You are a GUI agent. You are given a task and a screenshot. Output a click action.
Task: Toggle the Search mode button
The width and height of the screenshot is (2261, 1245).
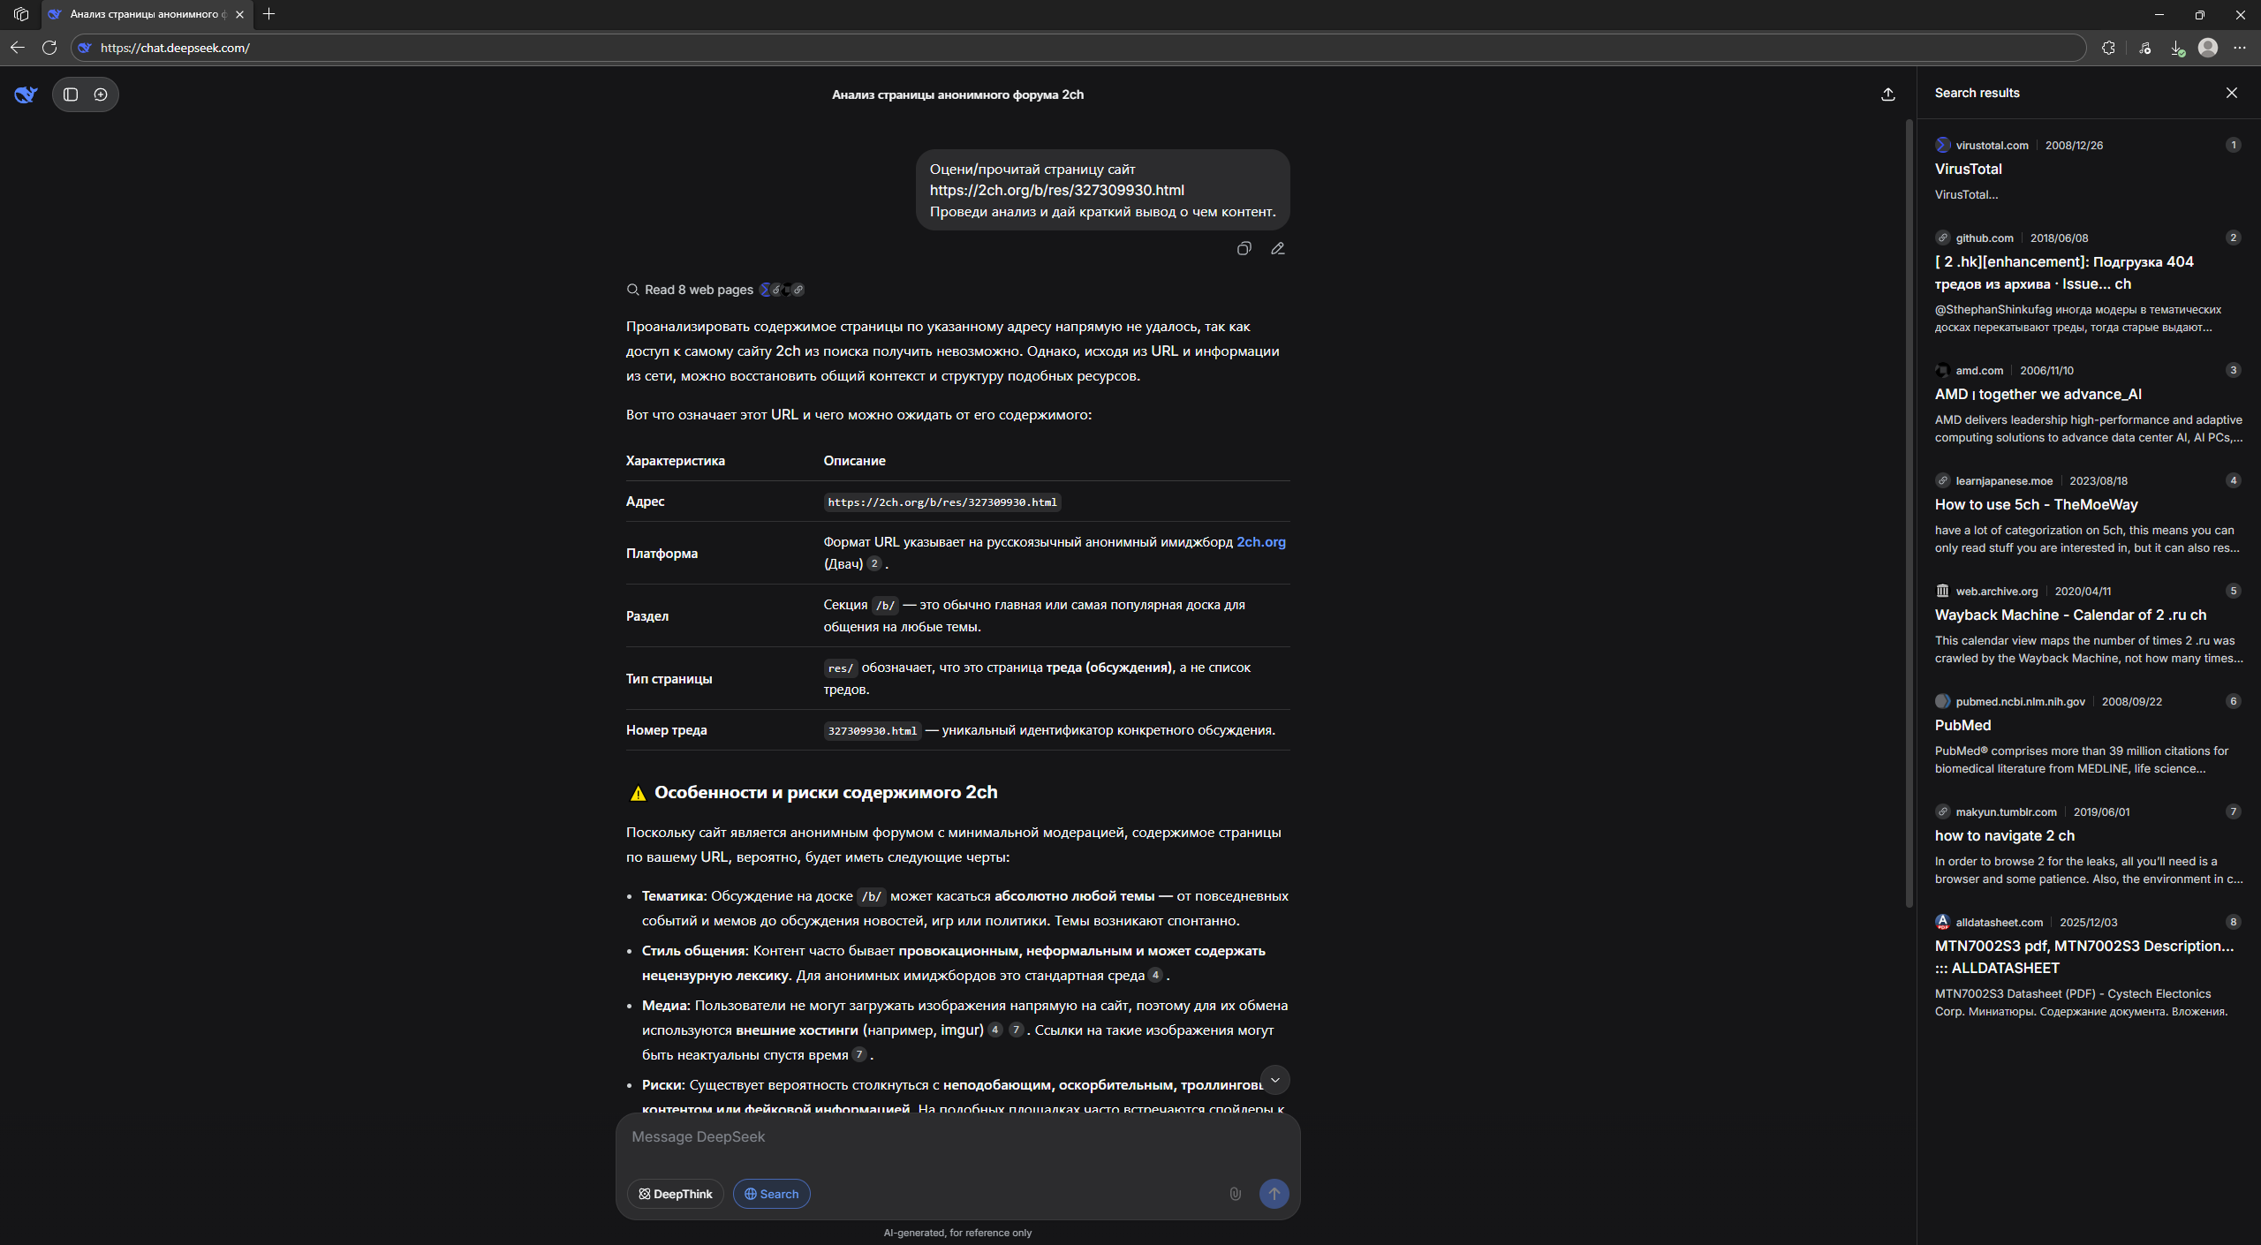click(771, 1194)
